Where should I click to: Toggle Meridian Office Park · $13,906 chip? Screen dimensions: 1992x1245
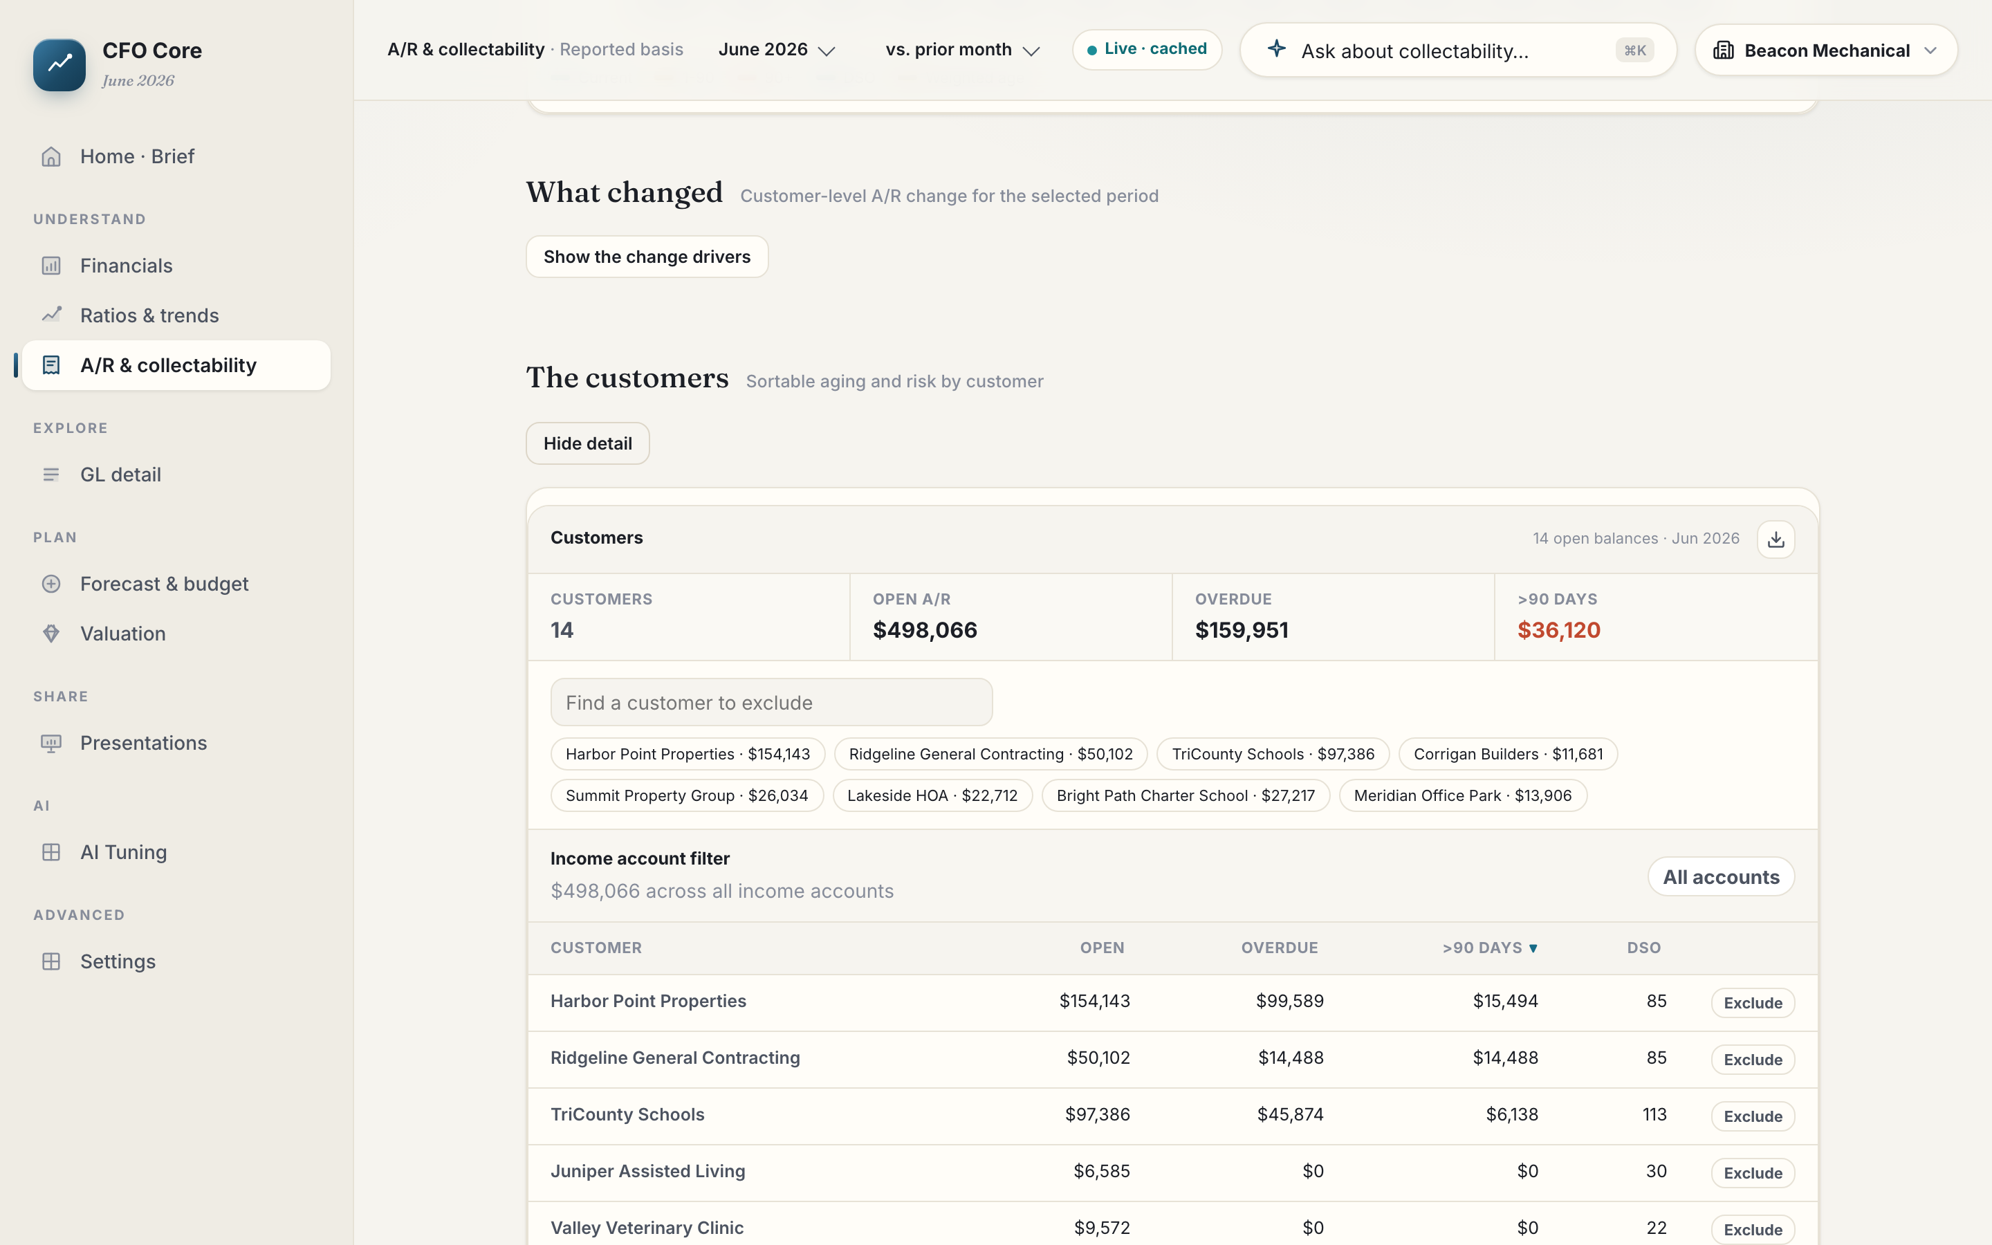coord(1463,795)
